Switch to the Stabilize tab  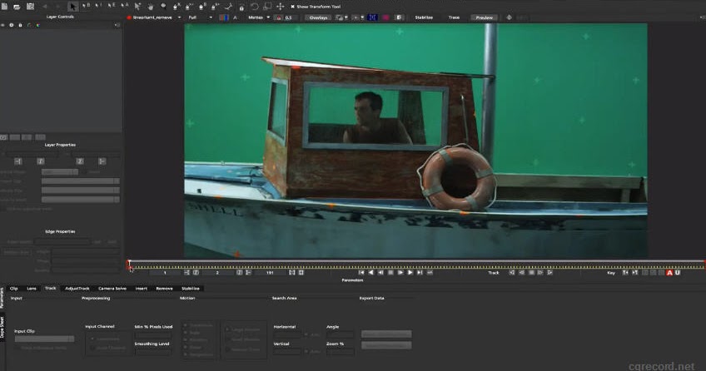click(191, 289)
